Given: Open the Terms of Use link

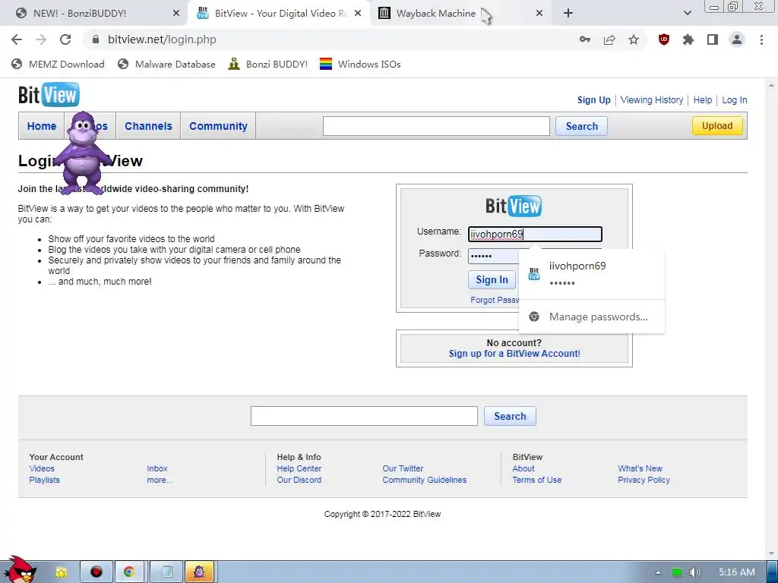Looking at the screenshot, I should [537, 480].
